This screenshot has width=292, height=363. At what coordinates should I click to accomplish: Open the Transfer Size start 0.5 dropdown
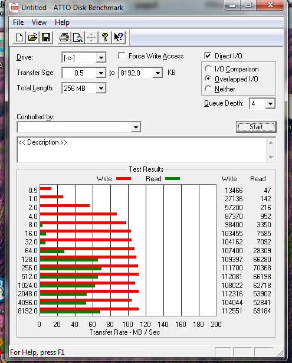point(101,73)
